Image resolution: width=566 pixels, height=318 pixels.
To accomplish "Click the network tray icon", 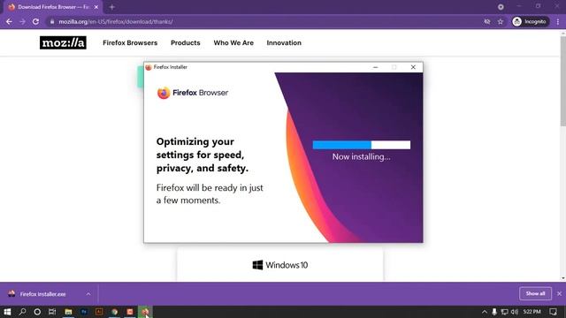I will point(504,312).
